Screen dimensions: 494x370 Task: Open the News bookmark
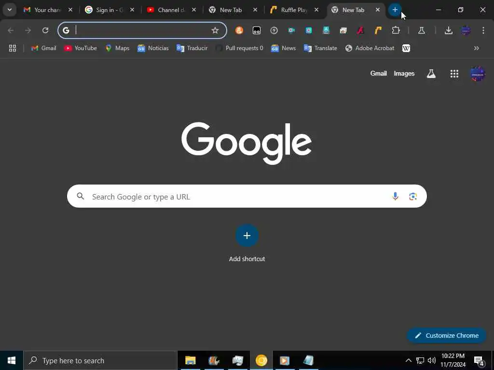[x=283, y=48]
